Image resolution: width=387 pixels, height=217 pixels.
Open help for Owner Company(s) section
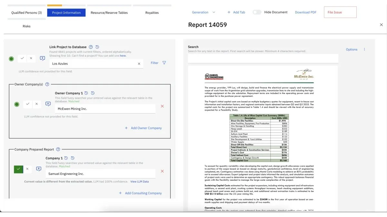[x=47, y=84]
